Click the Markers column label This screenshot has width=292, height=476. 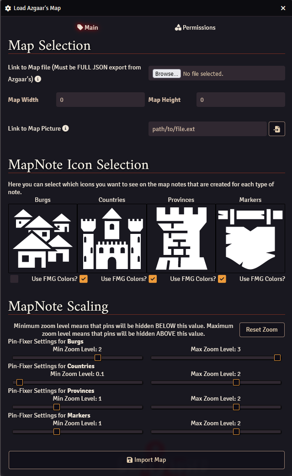pyautogui.click(x=250, y=200)
